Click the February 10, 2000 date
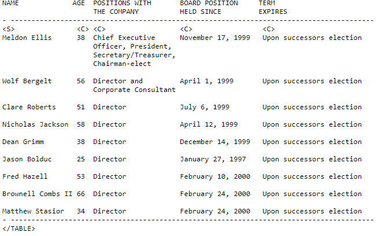 (215, 177)
